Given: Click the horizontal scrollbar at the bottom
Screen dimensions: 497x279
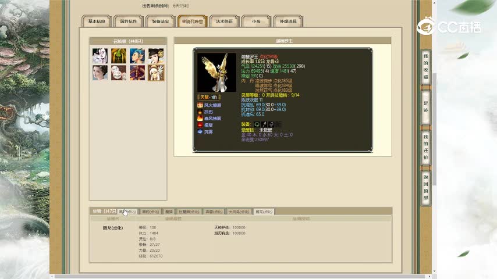Looking at the screenshot, I should (239, 277).
